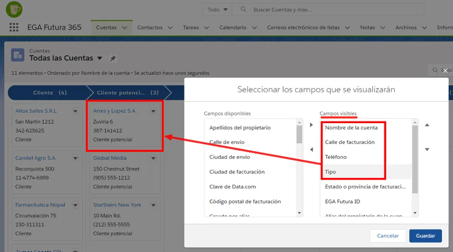Screen dimensions: 453x252
Task: Select Calle de facturación in visible fields
Action: coord(366,142)
